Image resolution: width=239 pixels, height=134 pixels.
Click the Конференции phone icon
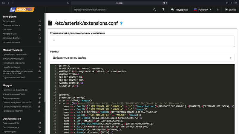[40, 34]
